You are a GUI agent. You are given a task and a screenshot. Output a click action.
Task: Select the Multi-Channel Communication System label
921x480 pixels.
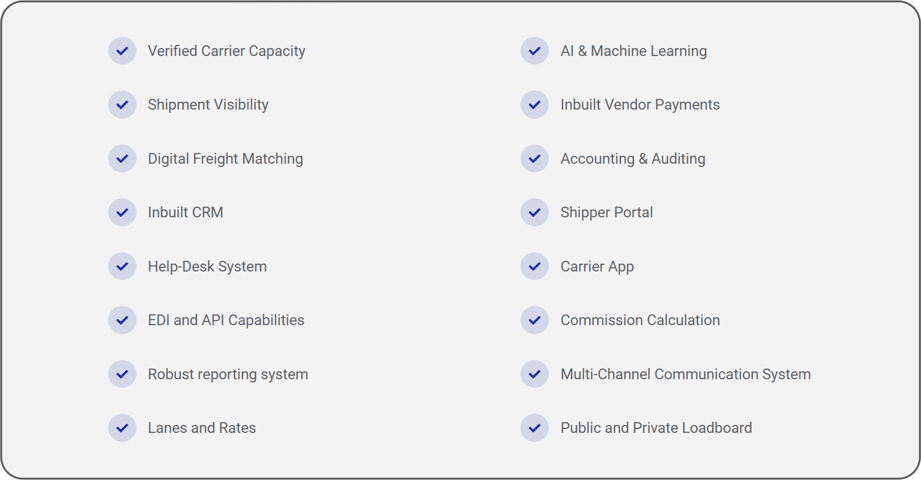[686, 374]
